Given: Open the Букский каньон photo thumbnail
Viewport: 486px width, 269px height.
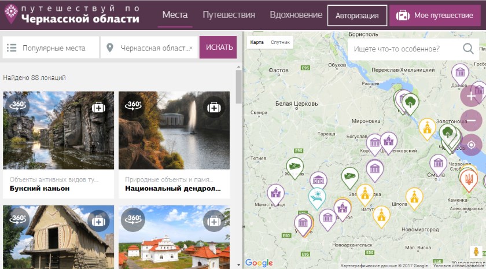Looking at the screenshot, I should [x=58, y=130].
